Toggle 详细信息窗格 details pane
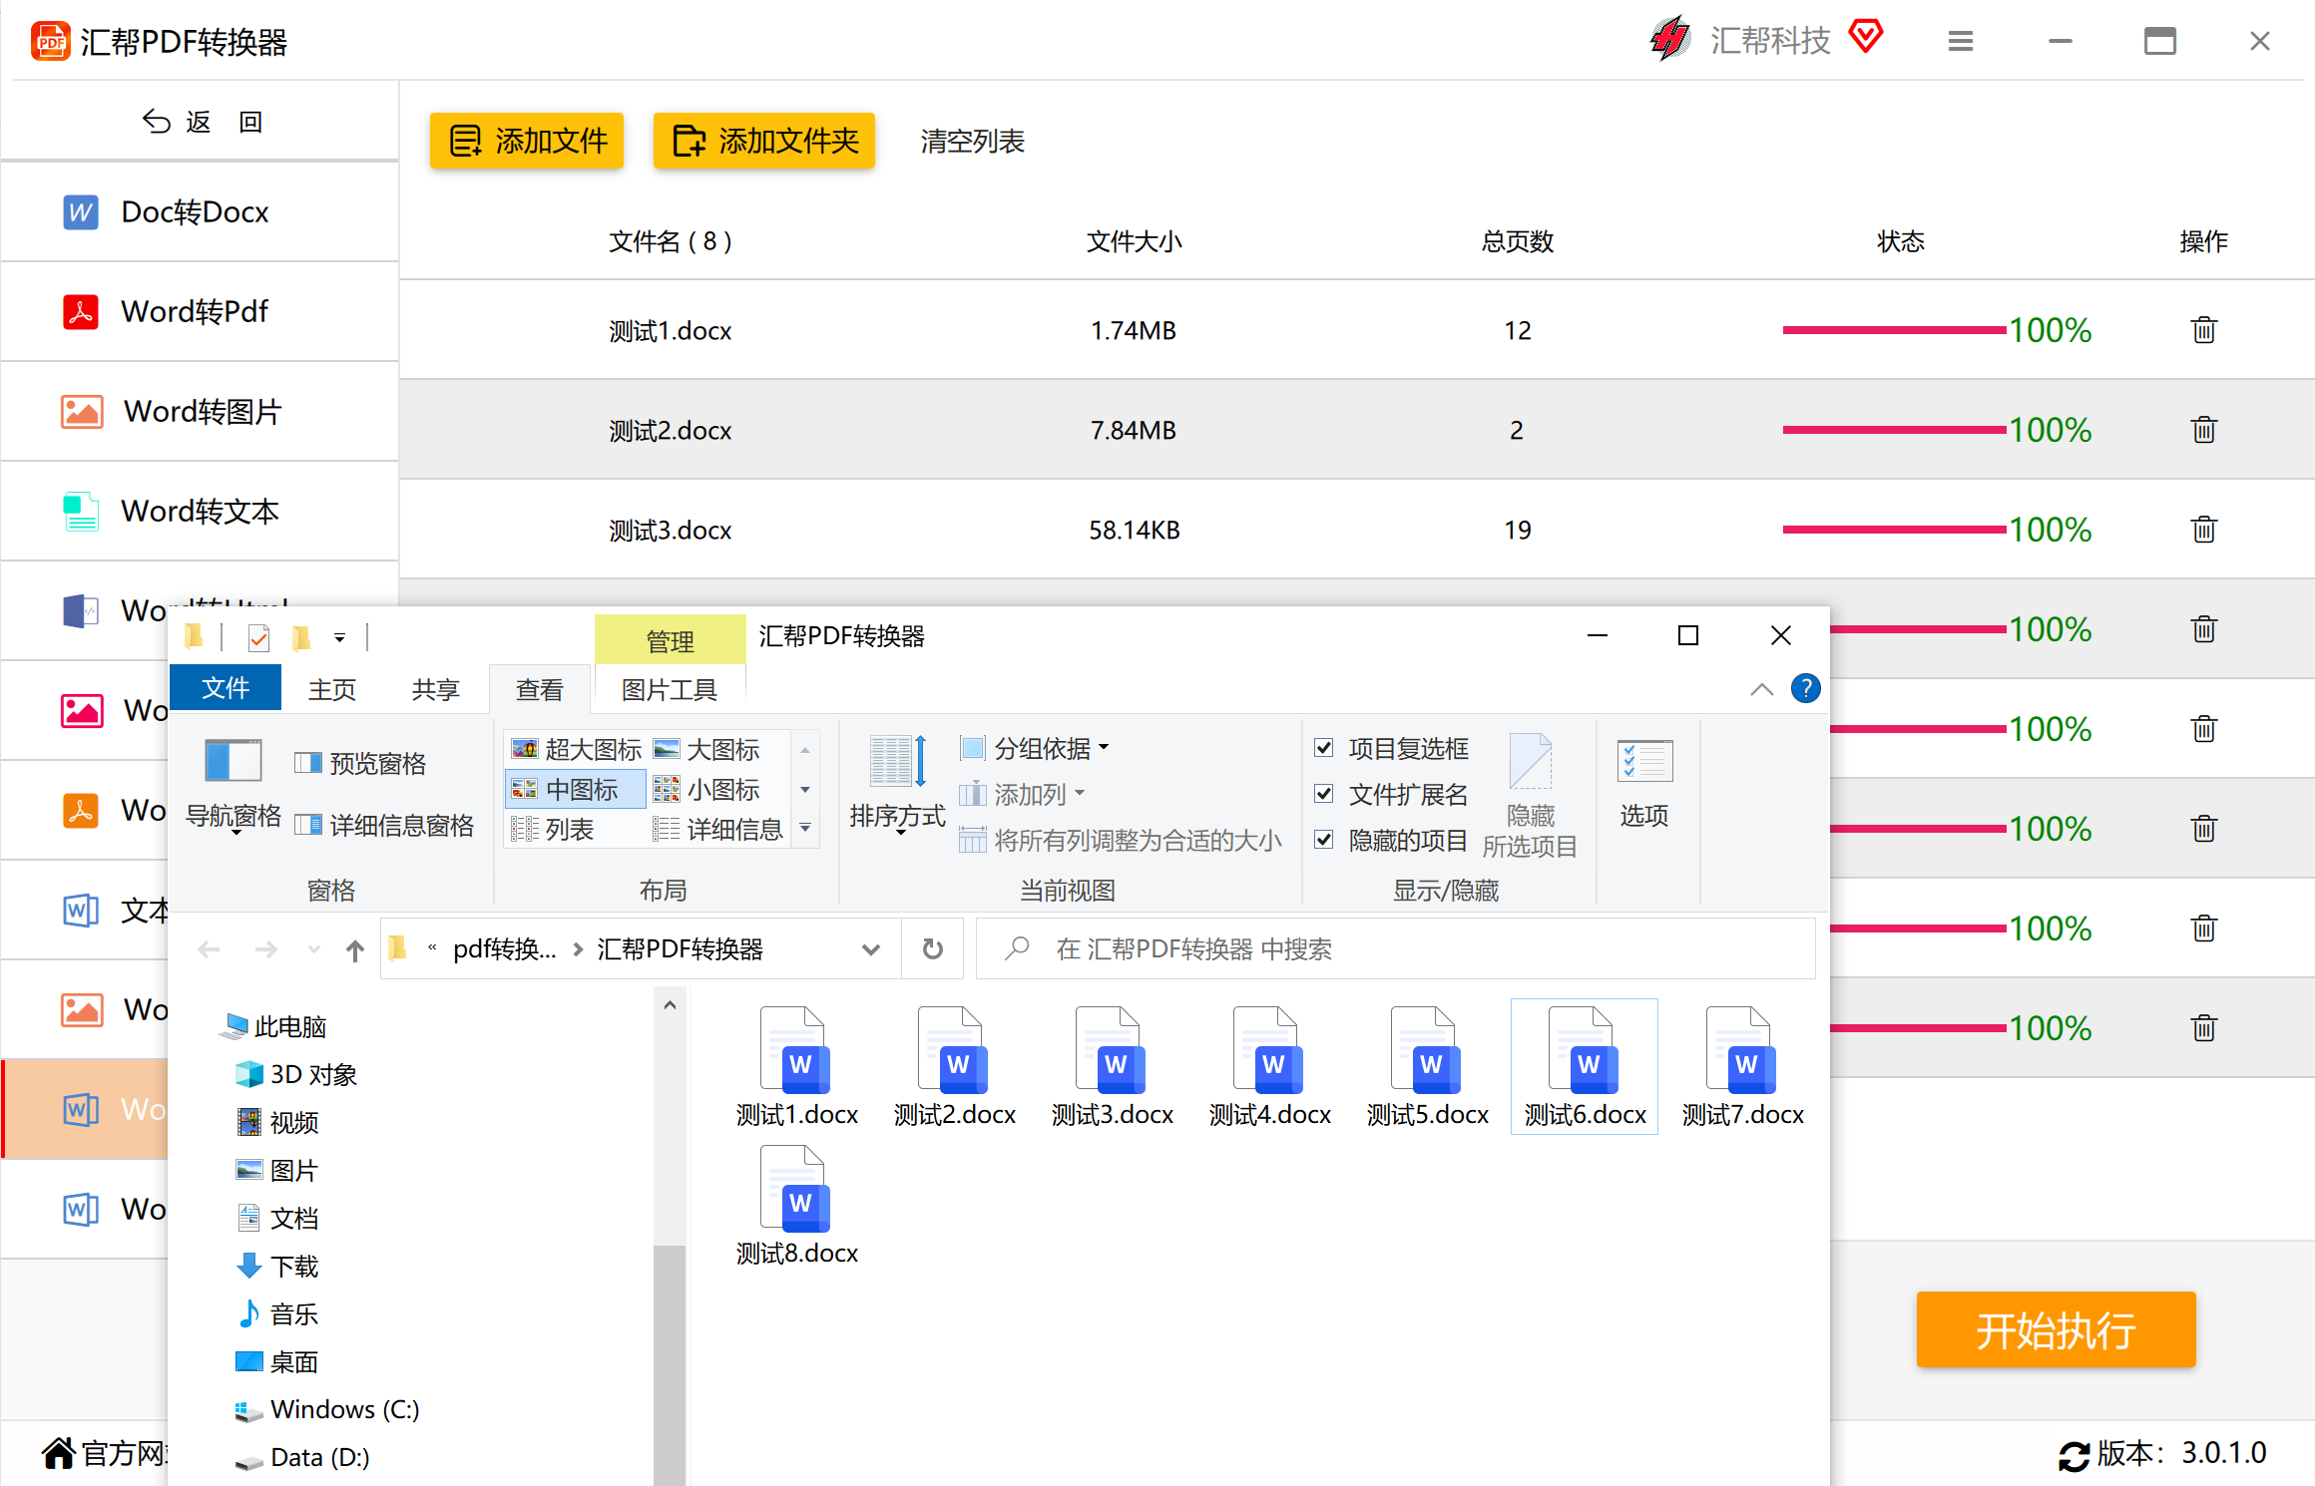This screenshot has width=2315, height=1486. click(x=384, y=825)
